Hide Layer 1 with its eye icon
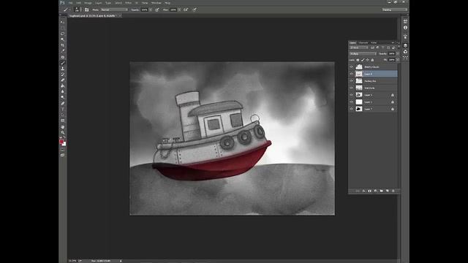468x263 pixels. [351, 102]
